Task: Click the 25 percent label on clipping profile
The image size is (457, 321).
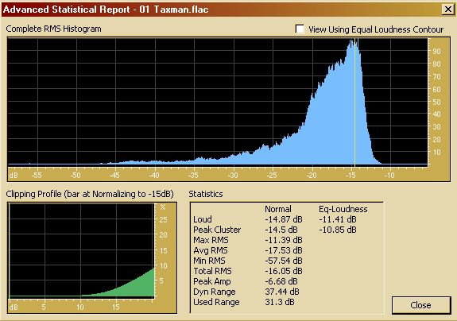Action: click(163, 219)
